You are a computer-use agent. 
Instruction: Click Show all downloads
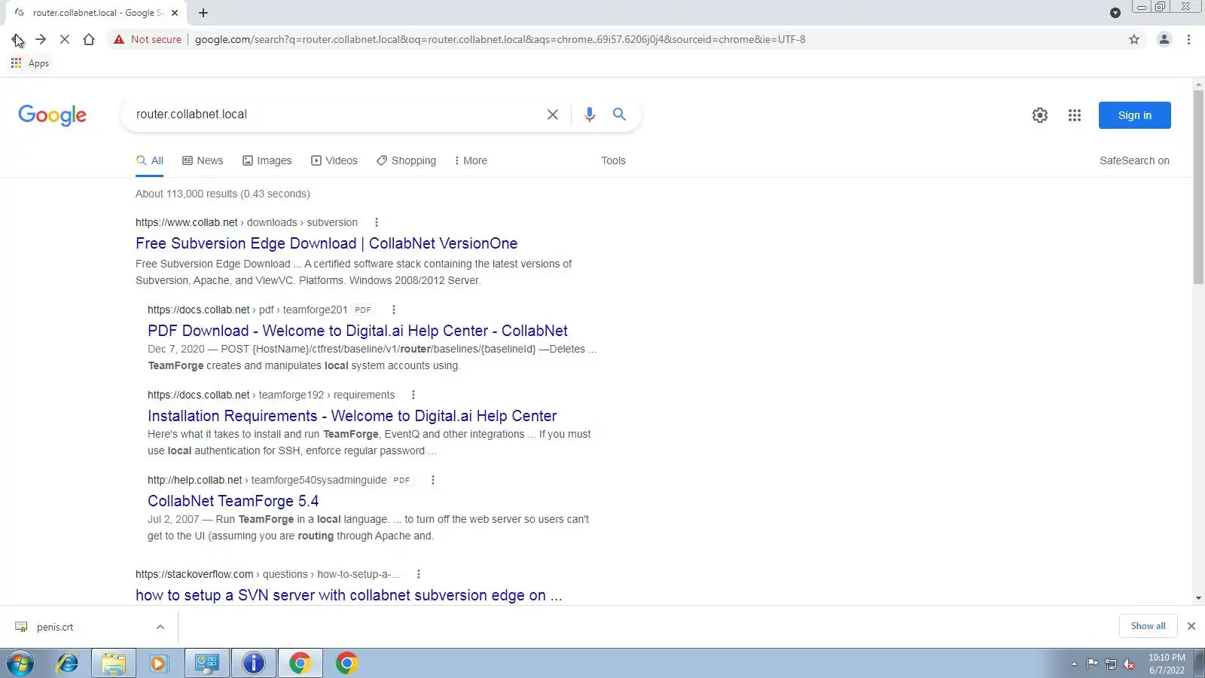pos(1148,626)
